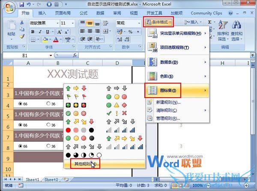Open the Conditional Formatting 条件格式 dropdown
This screenshot has height=191, width=257.
click(x=158, y=22)
